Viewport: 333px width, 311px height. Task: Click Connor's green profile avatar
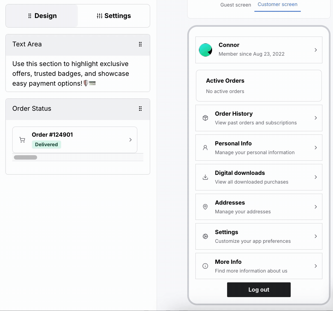(206, 50)
